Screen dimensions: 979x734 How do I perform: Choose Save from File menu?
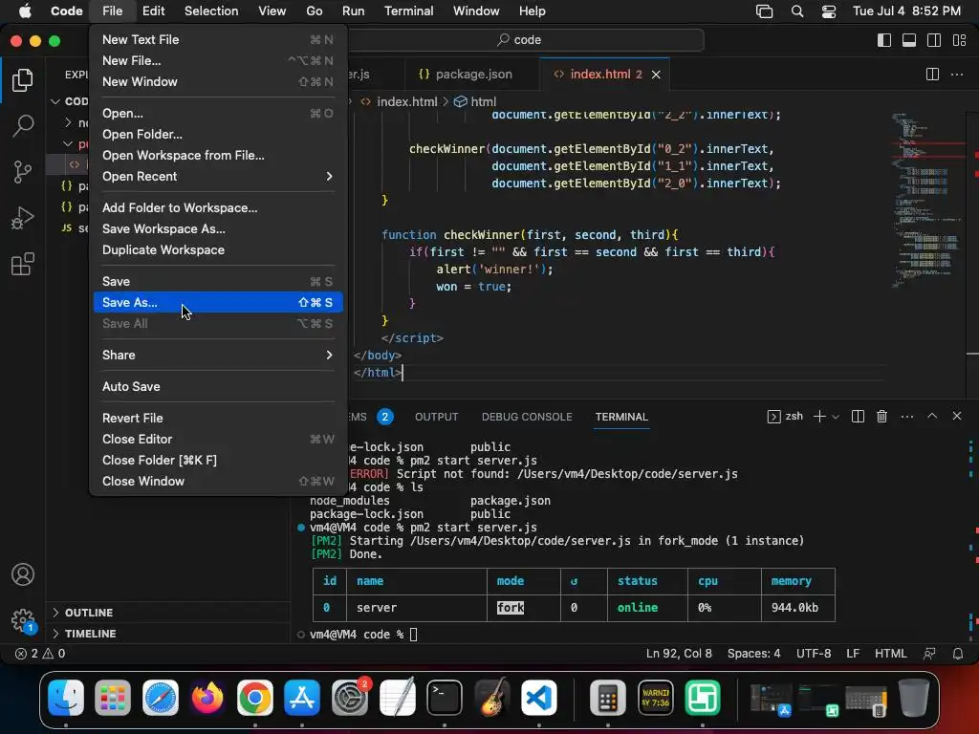(218, 282)
